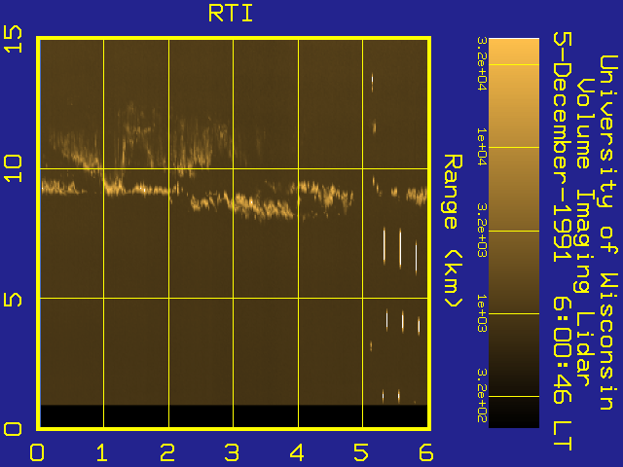The image size is (623, 467).
Task: Click the colorbar label 1e+04
Action: pyautogui.click(x=482, y=147)
